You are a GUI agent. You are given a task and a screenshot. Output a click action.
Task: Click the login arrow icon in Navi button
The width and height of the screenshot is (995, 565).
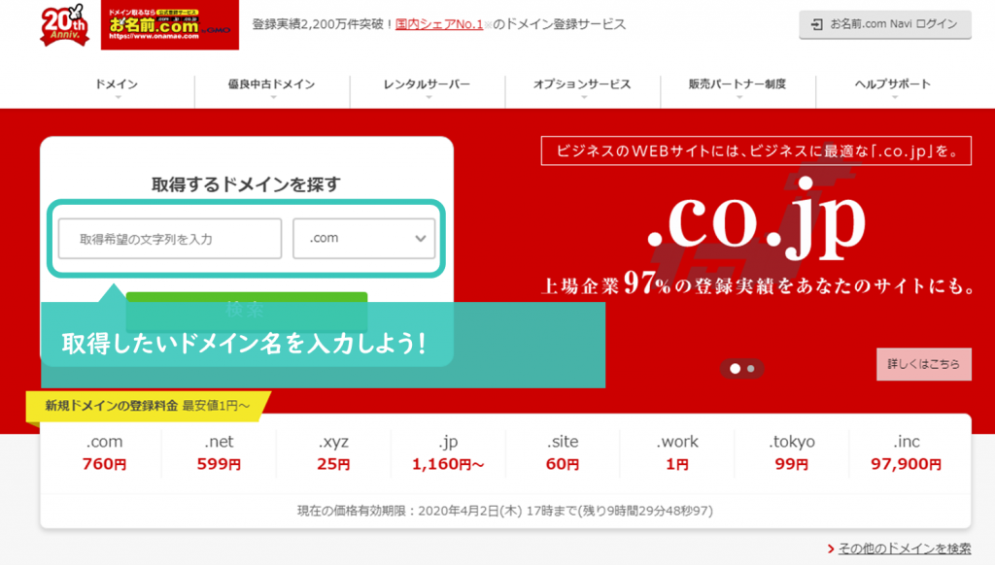(x=816, y=24)
